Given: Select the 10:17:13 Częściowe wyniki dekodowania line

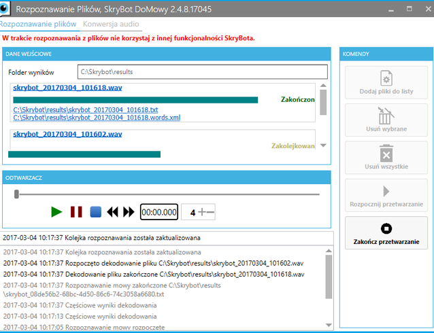Looking at the screenshot, I should 80,316.
